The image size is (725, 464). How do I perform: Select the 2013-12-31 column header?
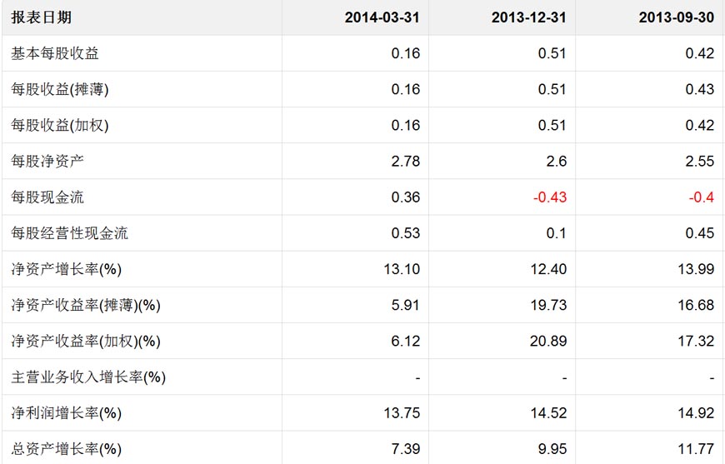(528, 17)
